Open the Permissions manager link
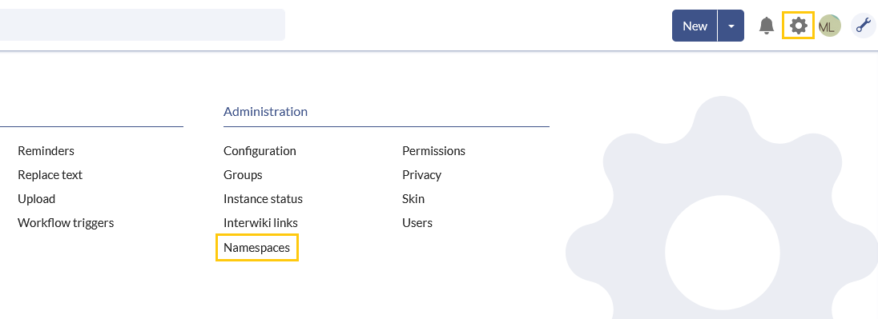Viewport: 878px width, 319px height. [x=434, y=151]
